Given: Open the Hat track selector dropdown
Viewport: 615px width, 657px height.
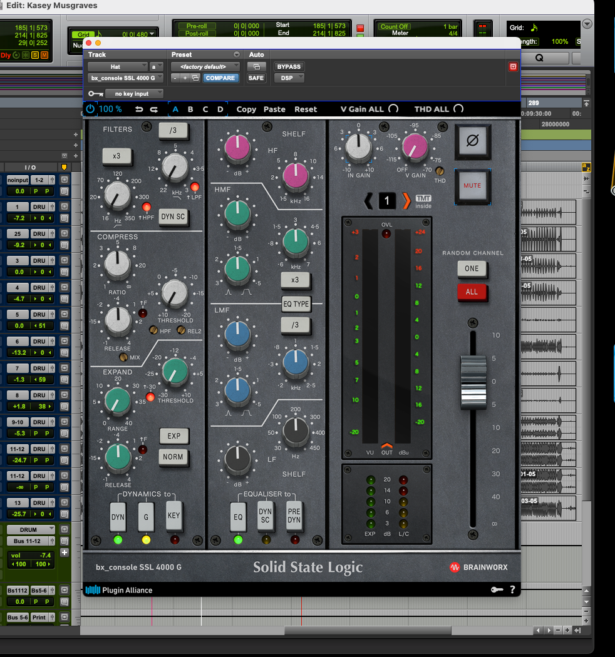Looking at the screenshot, I should pos(118,66).
